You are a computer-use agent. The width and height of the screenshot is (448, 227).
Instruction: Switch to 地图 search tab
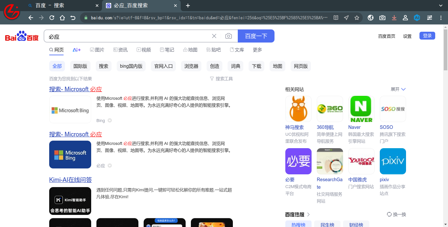(190, 50)
